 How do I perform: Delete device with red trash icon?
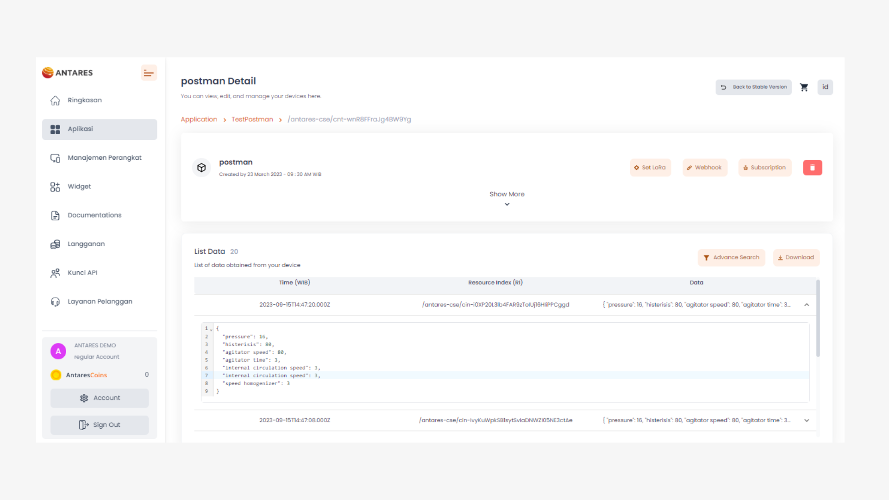(812, 168)
